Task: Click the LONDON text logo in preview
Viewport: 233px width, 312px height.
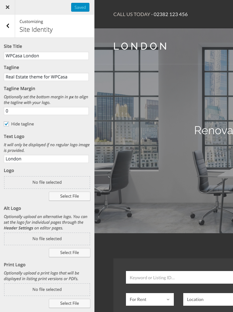Action: tap(140, 46)
